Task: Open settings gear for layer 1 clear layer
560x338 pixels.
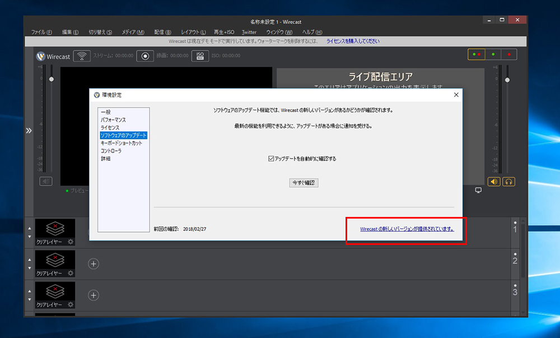Action: click(71, 242)
